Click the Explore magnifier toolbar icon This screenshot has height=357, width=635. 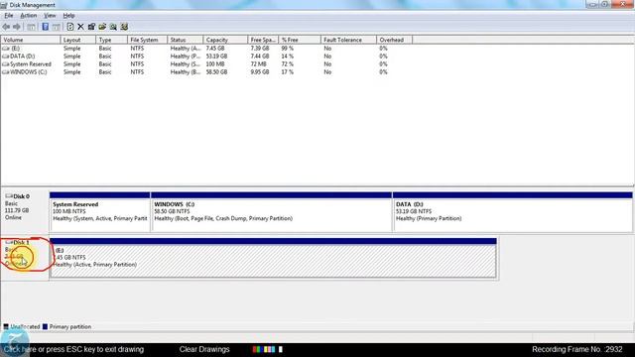click(113, 27)
